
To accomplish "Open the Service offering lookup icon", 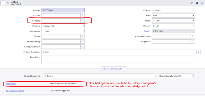I will [83, 41].
